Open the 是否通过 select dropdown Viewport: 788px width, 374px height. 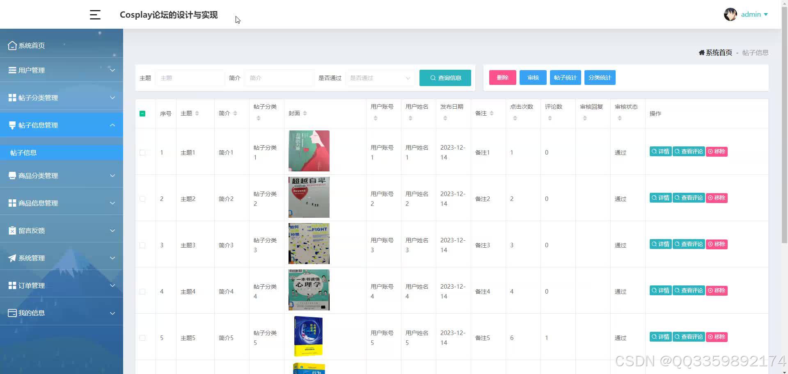click(380, 78)
